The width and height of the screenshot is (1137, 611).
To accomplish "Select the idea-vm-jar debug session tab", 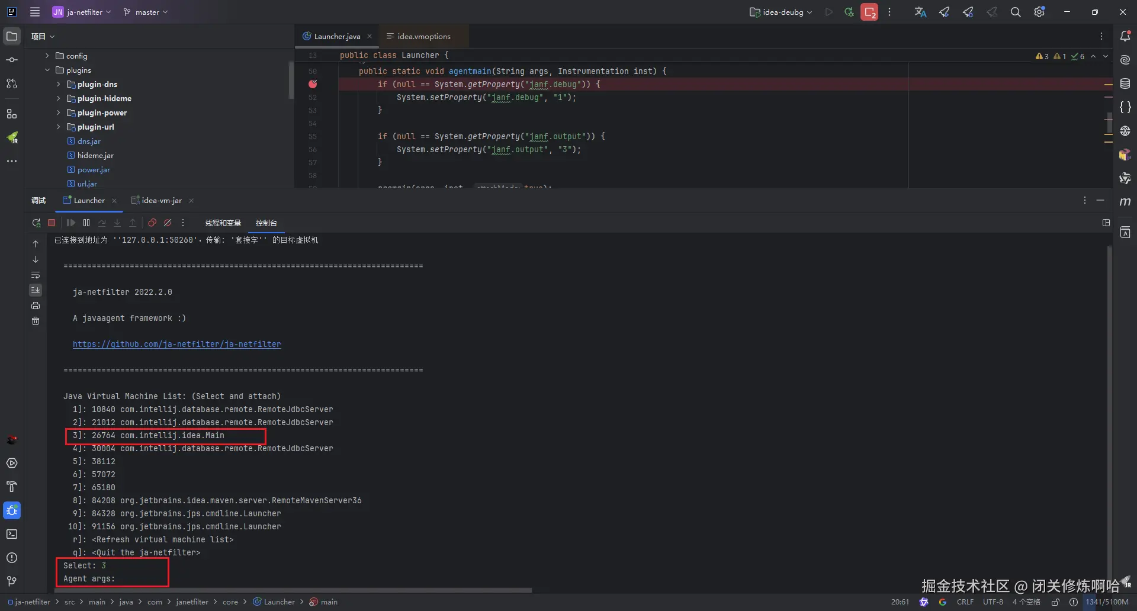I will (x=161, y=200).
